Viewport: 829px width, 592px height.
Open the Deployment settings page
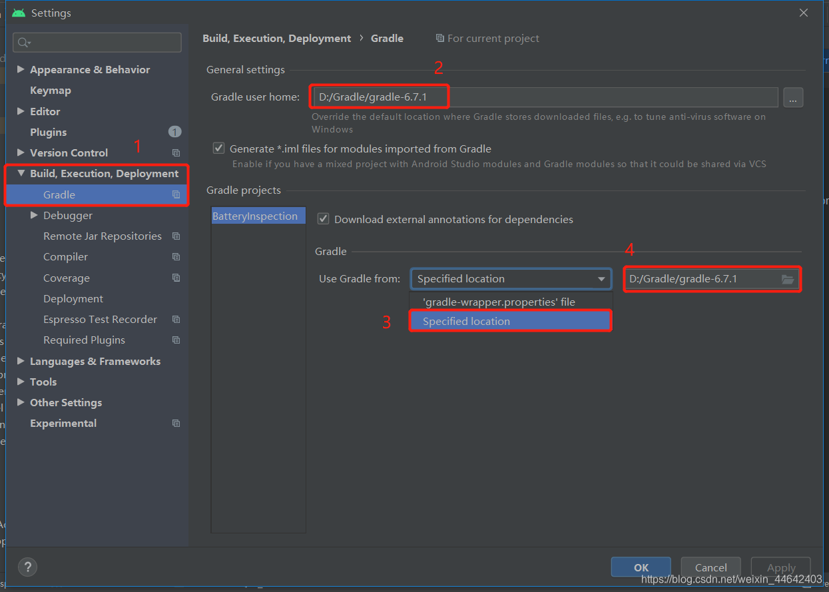click(x=73, y=298)
